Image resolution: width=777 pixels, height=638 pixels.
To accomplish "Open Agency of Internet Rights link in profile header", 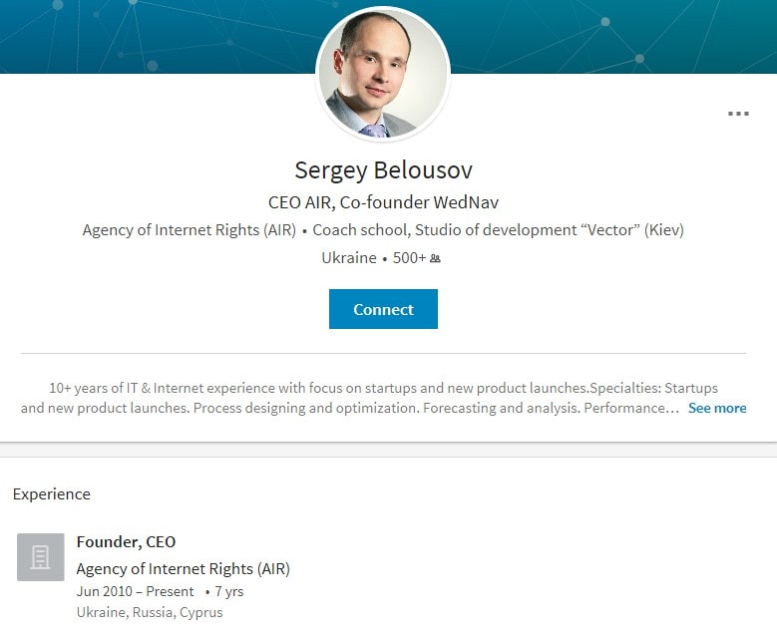I will tap(189, 230).
